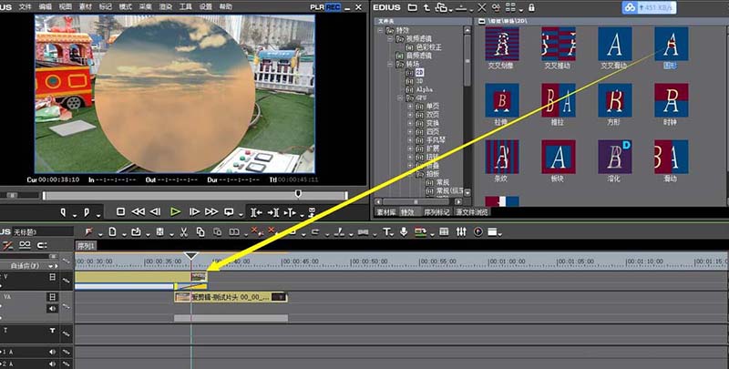Select the 溶化 transition thumbnail
The image size is (729, 369).
click(614, 157)
